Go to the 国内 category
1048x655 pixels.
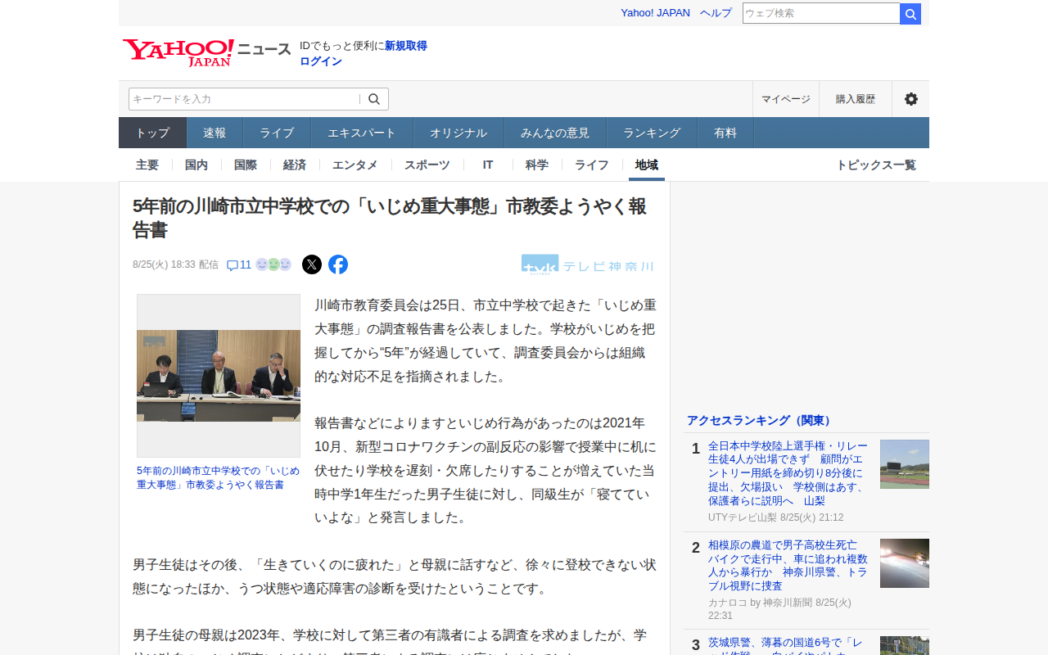(x=196, y=165)
